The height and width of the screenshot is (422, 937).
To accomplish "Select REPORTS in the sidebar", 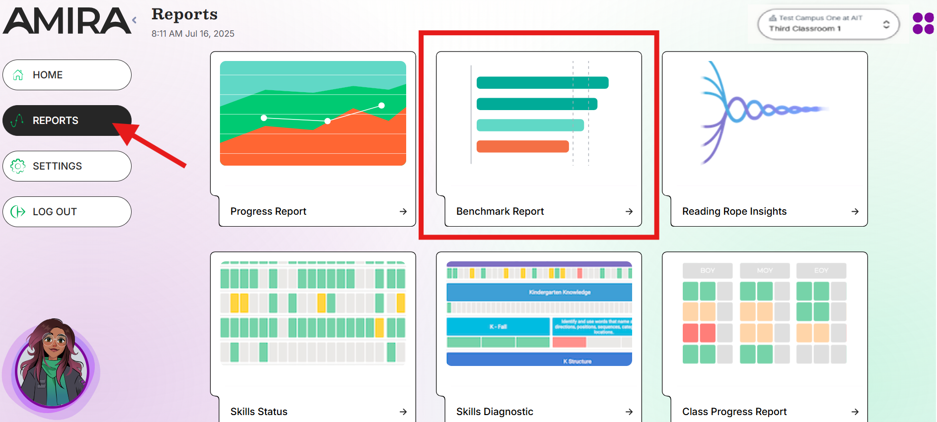I will [x=67, y=121].
